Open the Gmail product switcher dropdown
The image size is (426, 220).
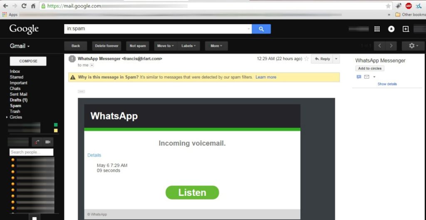tap(20, 46)
